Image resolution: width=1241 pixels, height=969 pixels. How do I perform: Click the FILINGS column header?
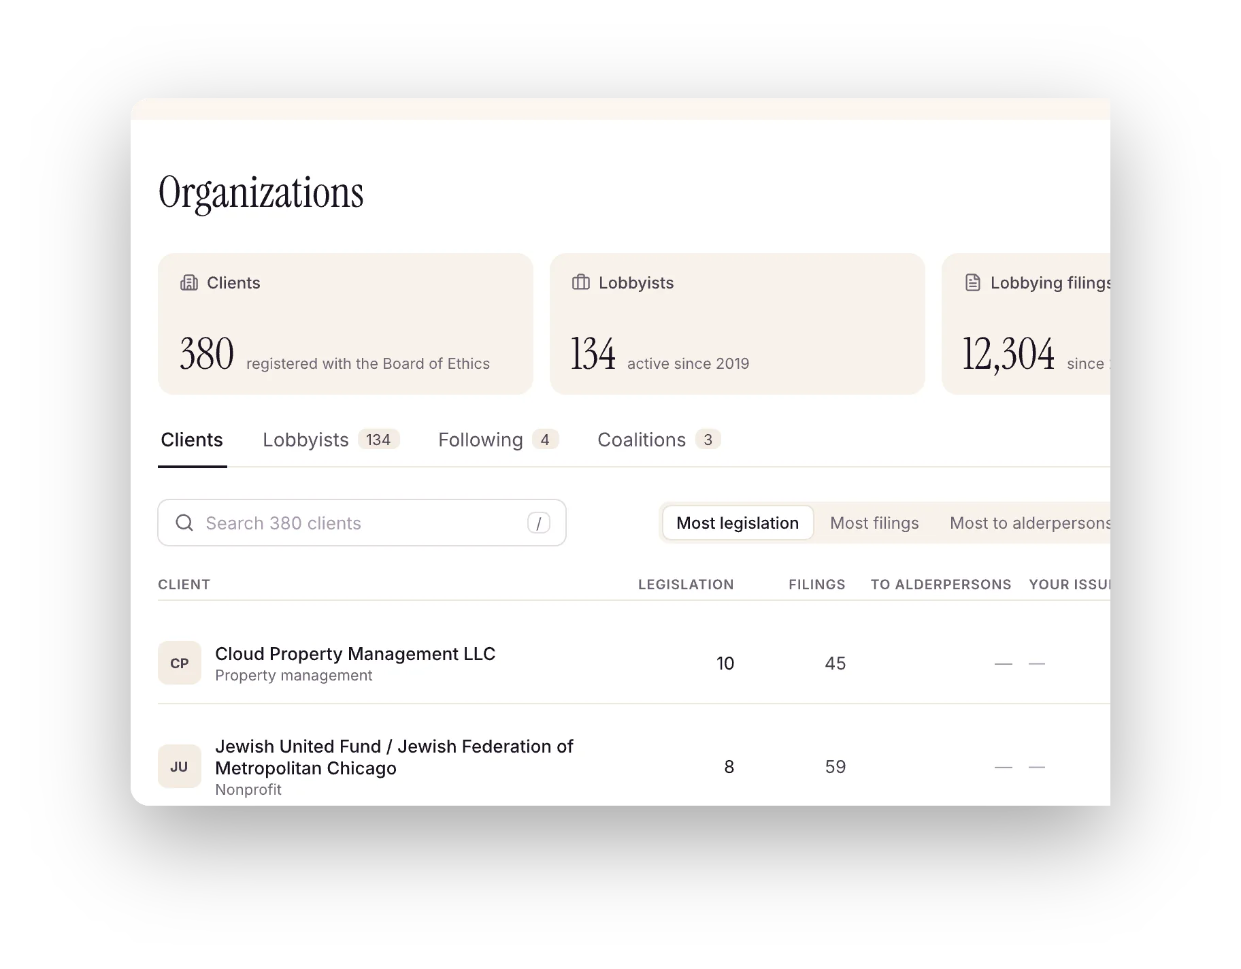pyautogui.click(x=817, y=585)
